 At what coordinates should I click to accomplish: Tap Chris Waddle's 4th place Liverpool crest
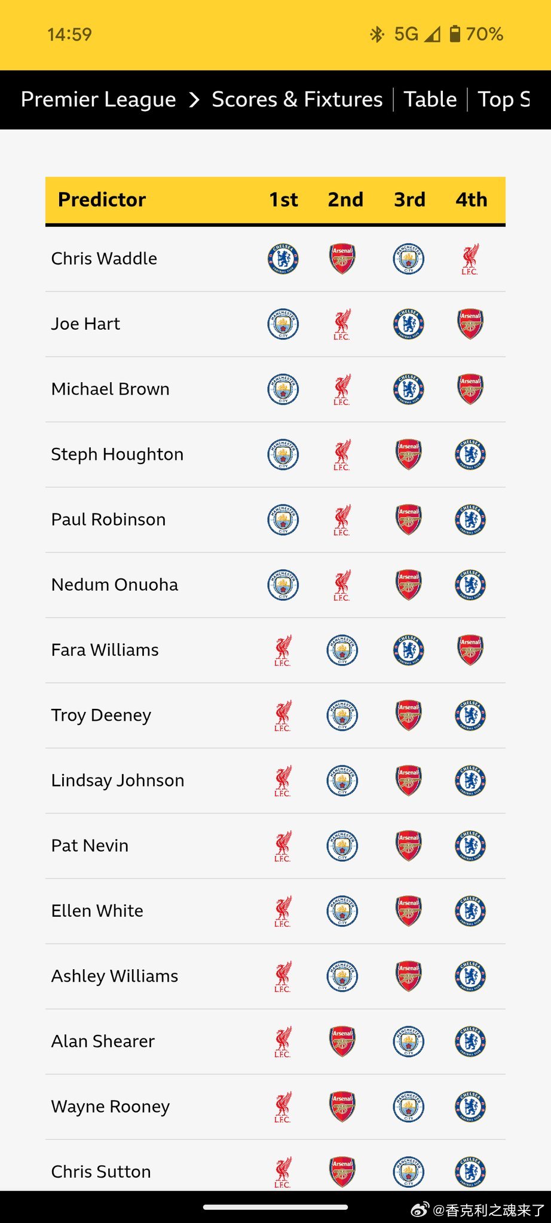(470, 259)
